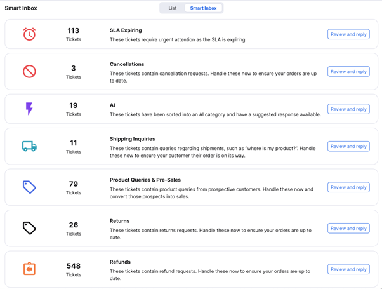Image resolution: width=382 pixels, height=289 pixels.
Task: Click the red Cancellations prohibited icon
Action: pyautogui.click(x=29, y=72)
